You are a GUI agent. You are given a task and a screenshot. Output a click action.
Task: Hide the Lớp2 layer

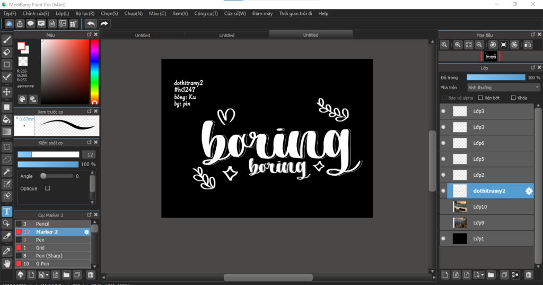pos(443,175)
